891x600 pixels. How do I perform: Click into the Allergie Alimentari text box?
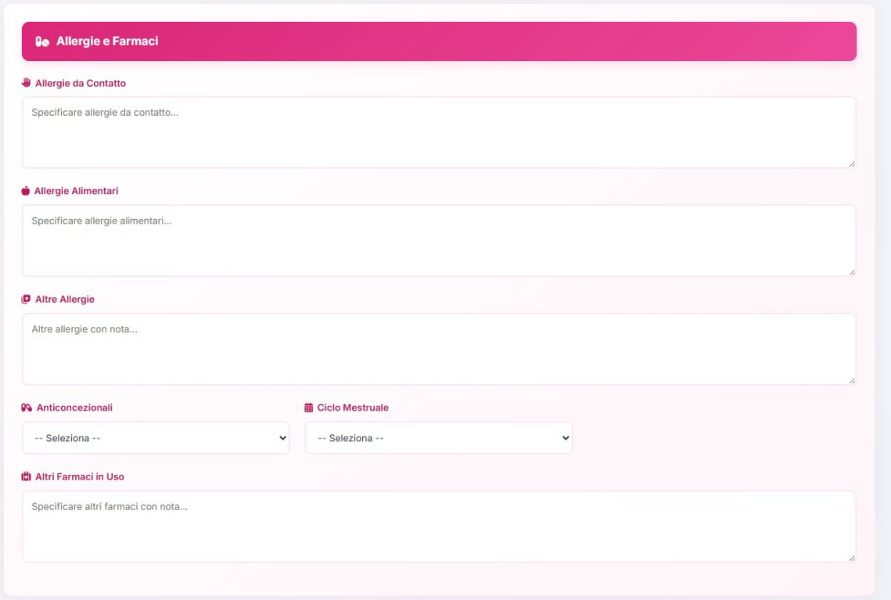(438, 241)
